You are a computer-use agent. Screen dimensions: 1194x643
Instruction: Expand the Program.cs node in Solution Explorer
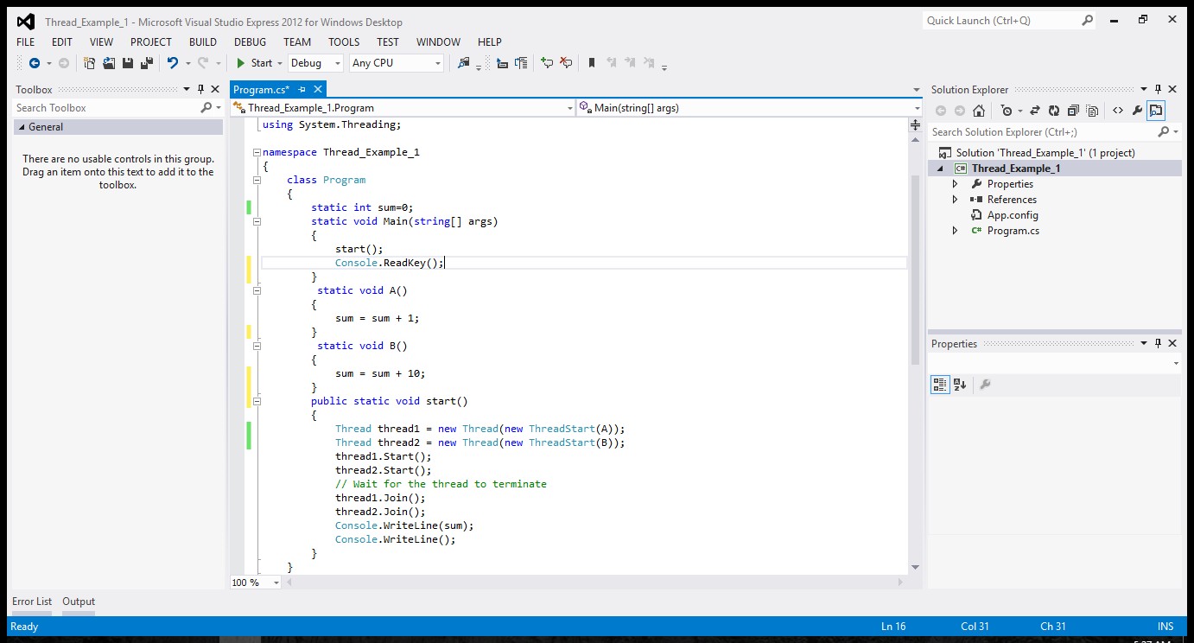[x=955, y=231]
